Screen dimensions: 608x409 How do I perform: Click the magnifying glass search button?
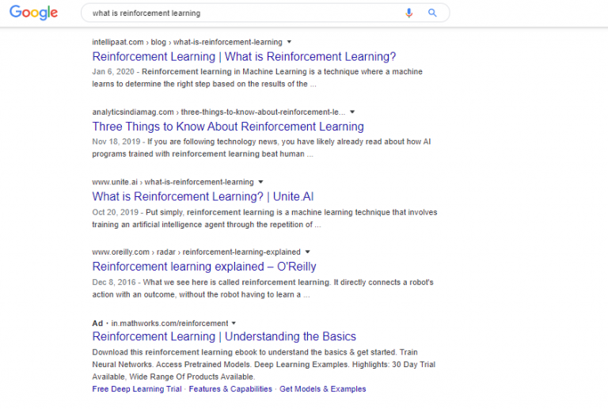click(x=432, y=13)
